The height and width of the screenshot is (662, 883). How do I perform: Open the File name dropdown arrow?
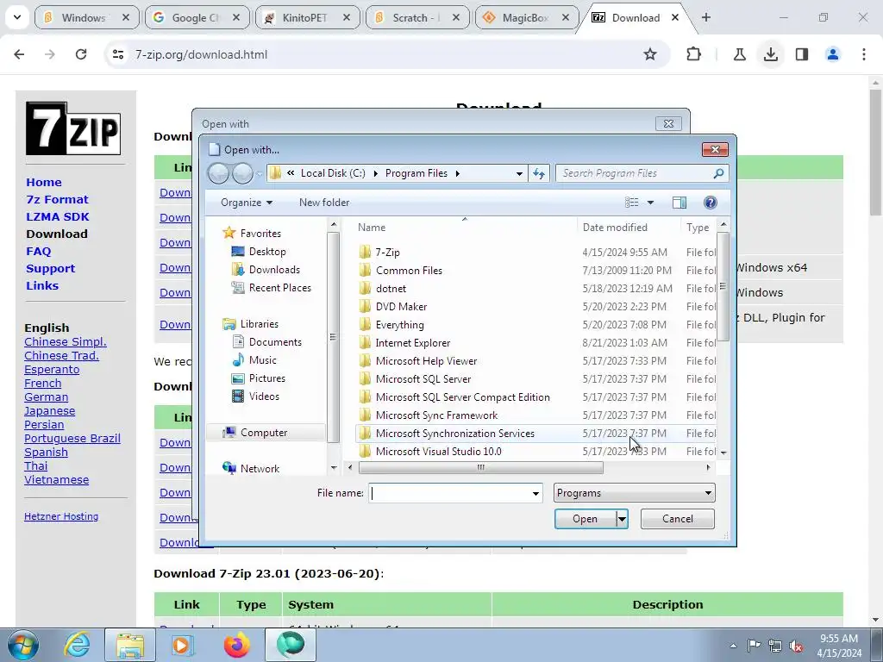coord(535,494)
